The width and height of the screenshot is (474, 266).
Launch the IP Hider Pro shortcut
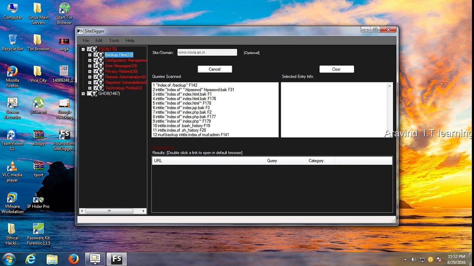point(38,200)
